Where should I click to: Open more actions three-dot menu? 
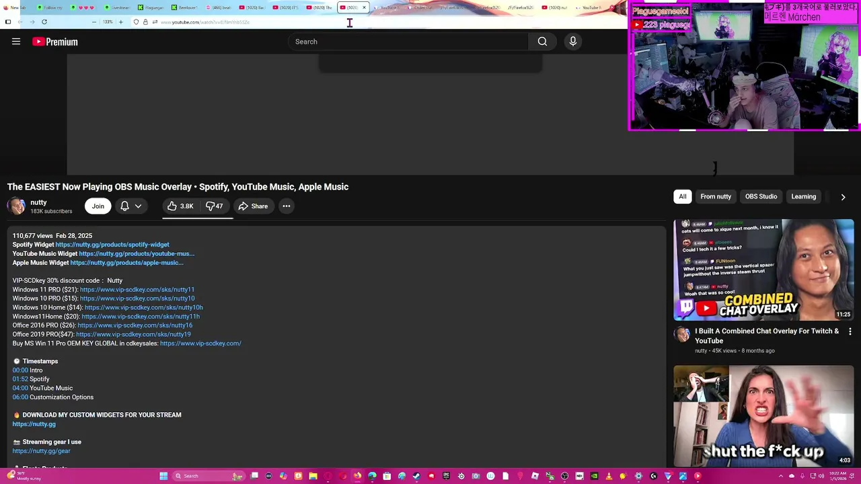(287, 206)
